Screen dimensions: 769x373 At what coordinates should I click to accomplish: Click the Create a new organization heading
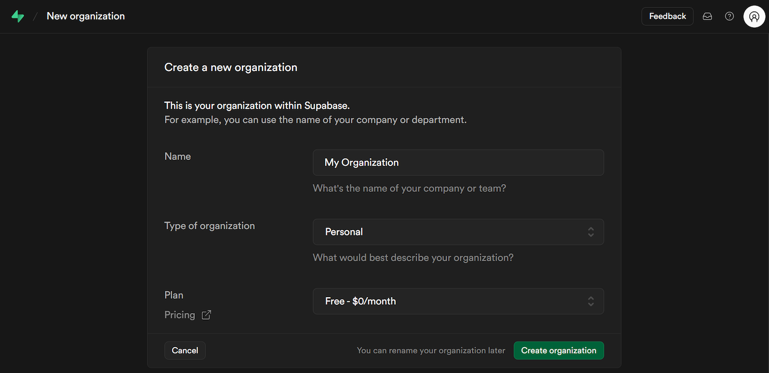point(231,67)
